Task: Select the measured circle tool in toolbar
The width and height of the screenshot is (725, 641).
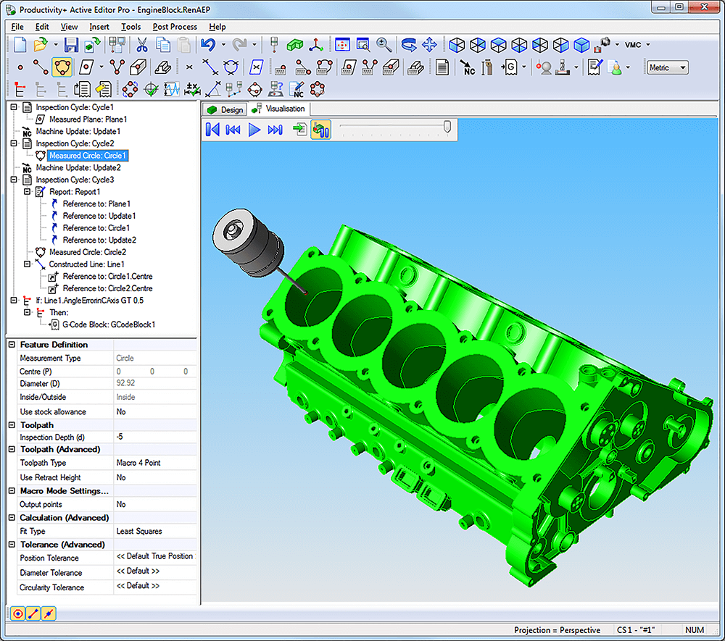Action: click(x=62, y=67)
